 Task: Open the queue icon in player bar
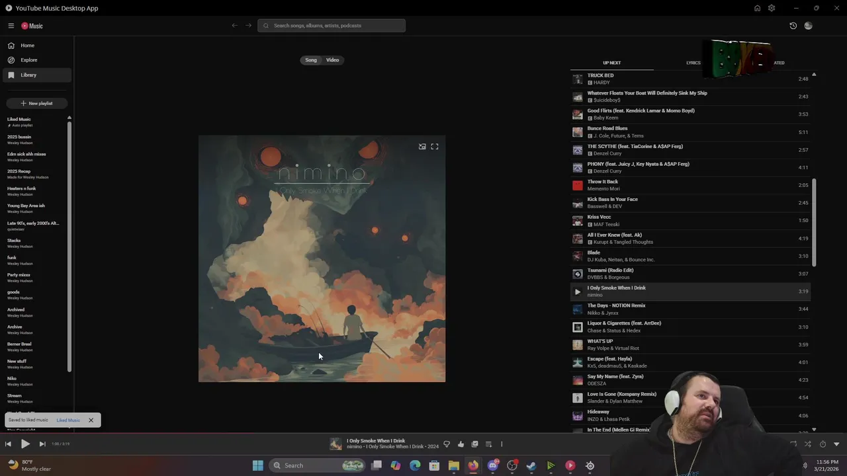(x=488, y=444)
